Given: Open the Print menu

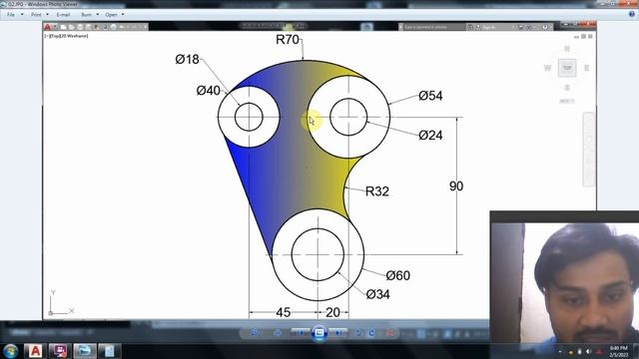Looking at the screenshot, I should tap(36, 15).
